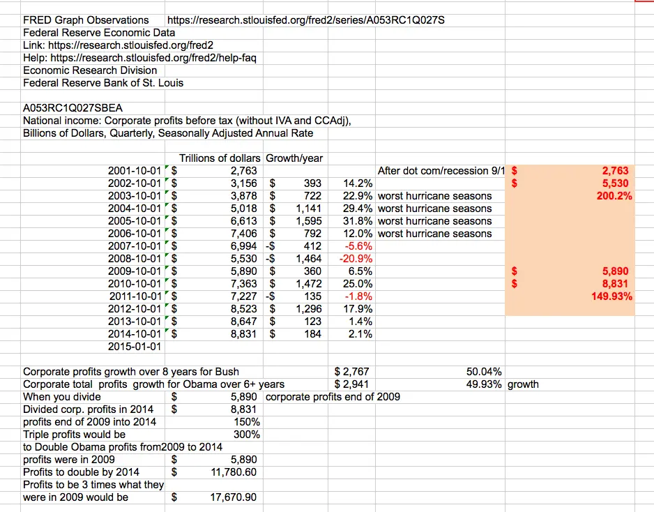Screen dimensions: 654x512
Task: Select the 'FRED Graph Observations' cell
Action: [86, 20]
